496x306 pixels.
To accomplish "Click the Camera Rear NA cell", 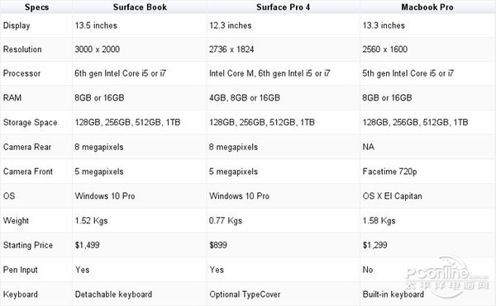I will click(369, 147).
